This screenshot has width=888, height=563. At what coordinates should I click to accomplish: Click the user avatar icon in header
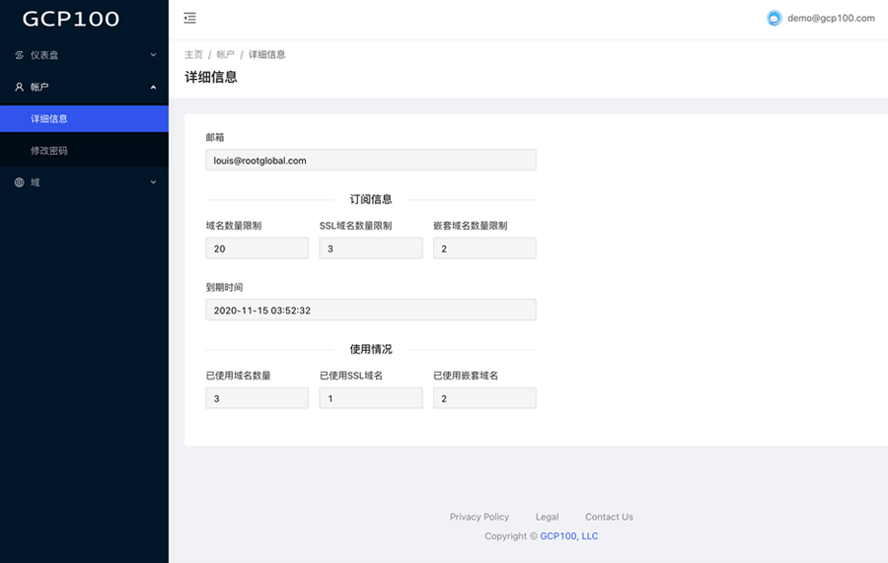pos(775,18)
